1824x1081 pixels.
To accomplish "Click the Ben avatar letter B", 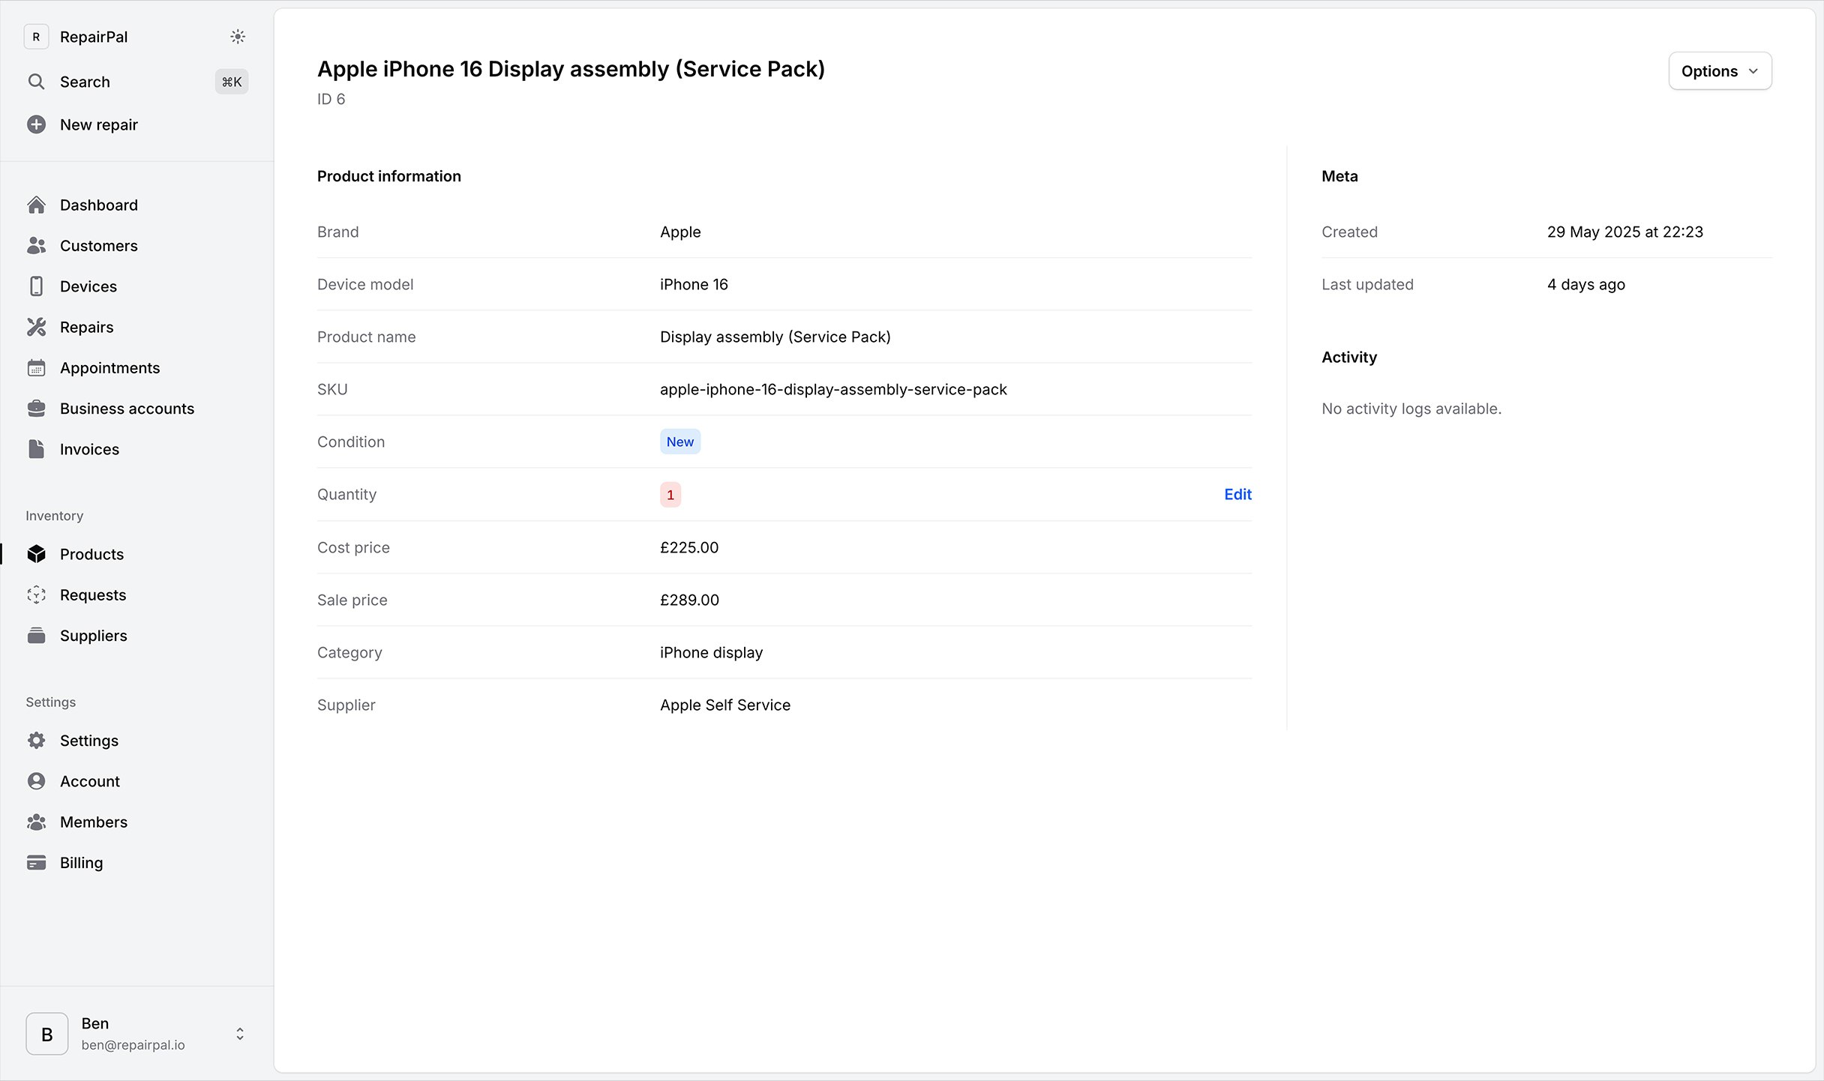I will [x=47, y=1034].
